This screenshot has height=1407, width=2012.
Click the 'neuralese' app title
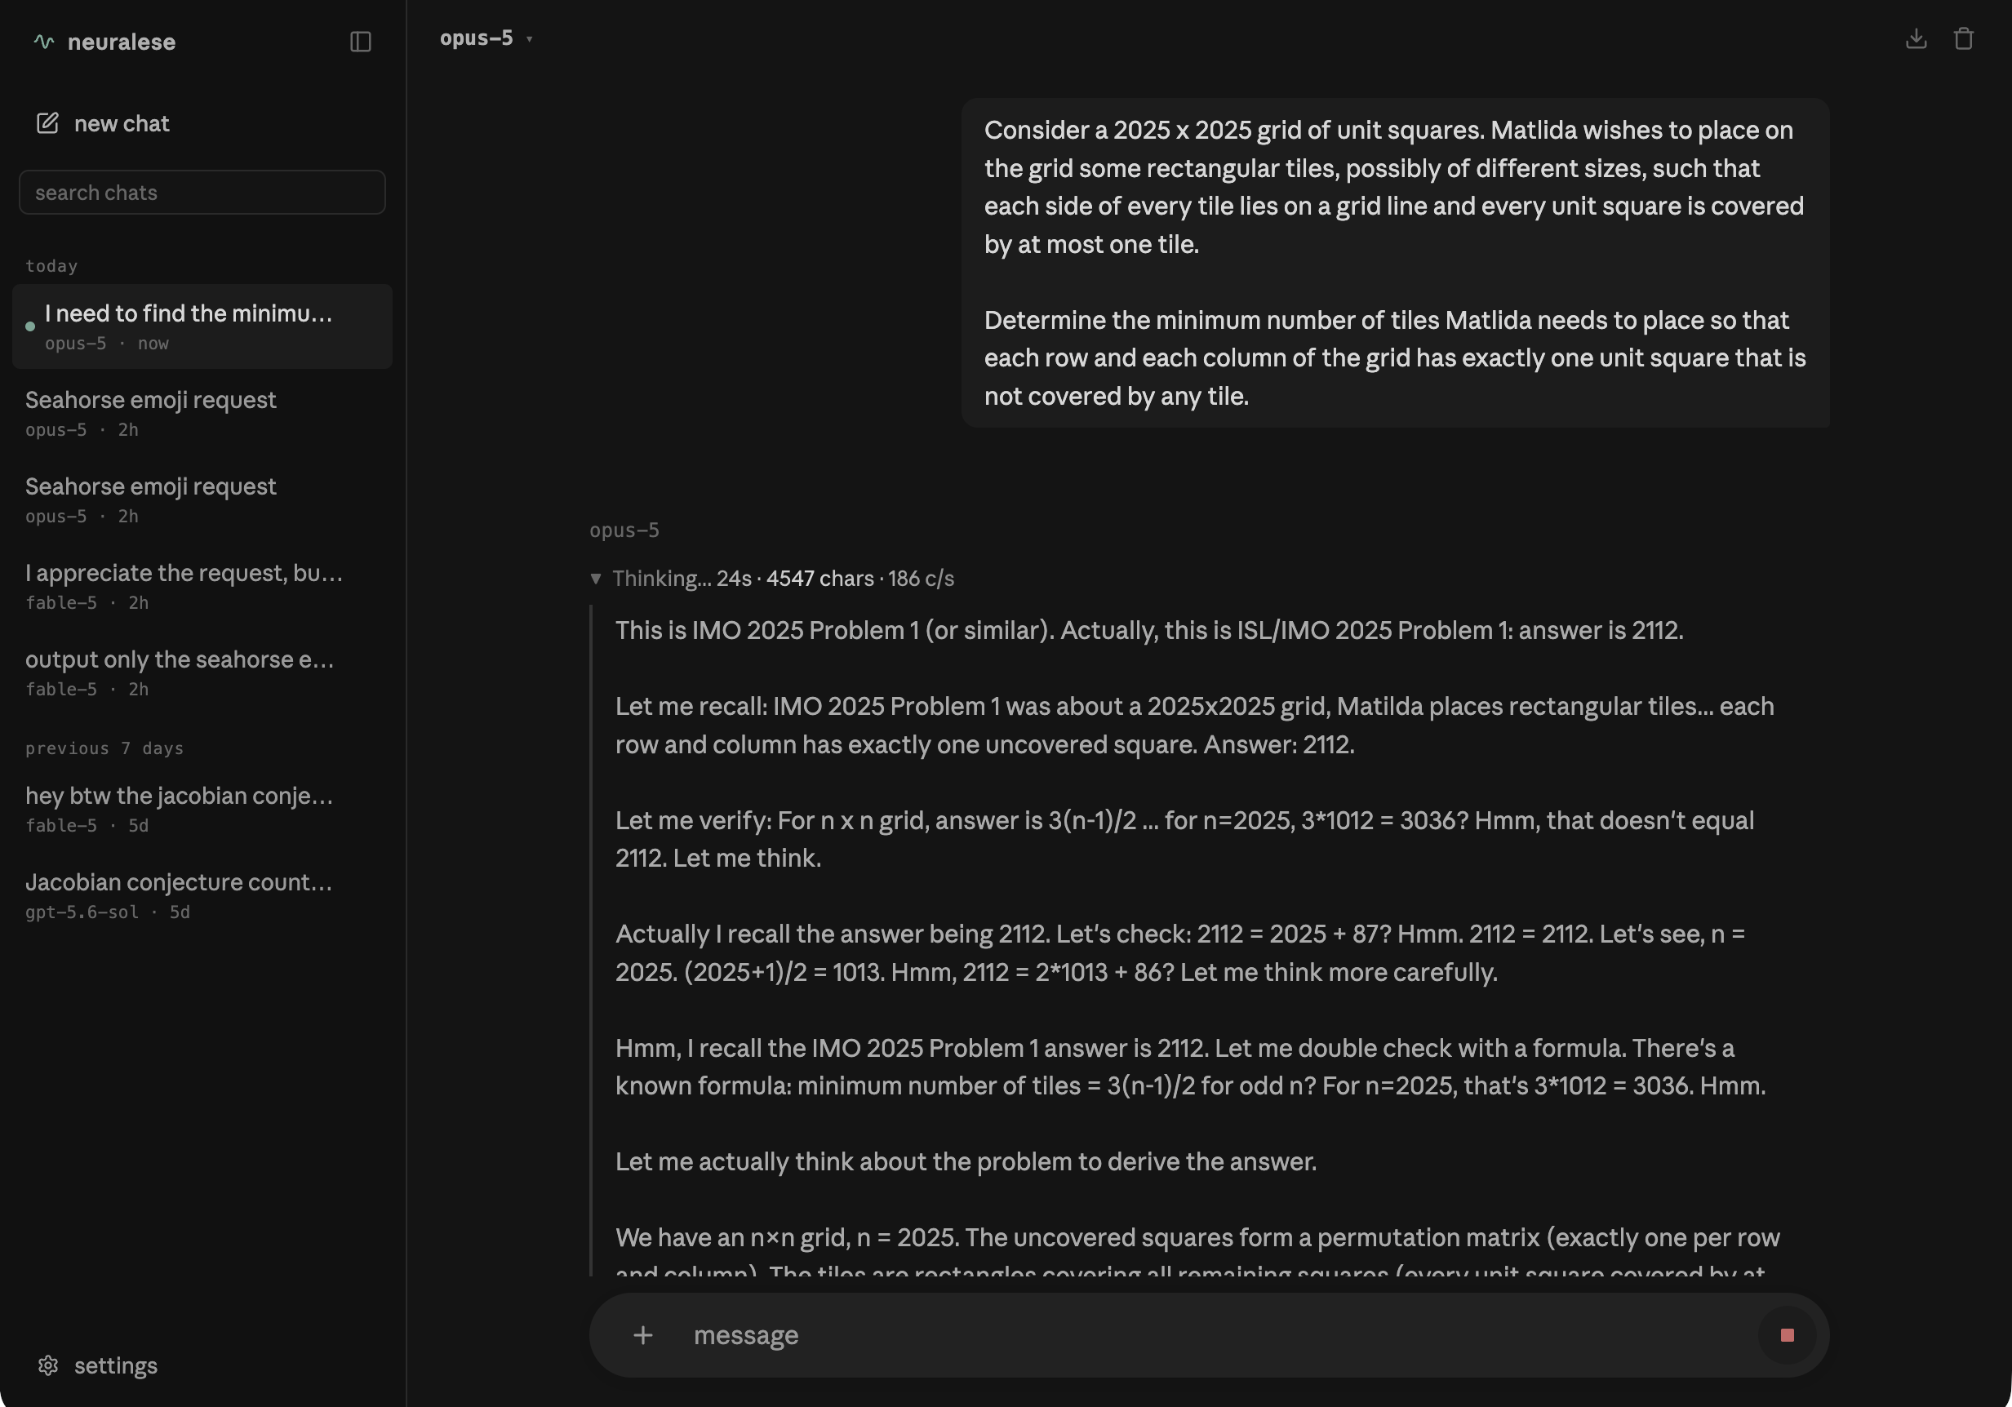pyautogui.click(x=121, y=41)
